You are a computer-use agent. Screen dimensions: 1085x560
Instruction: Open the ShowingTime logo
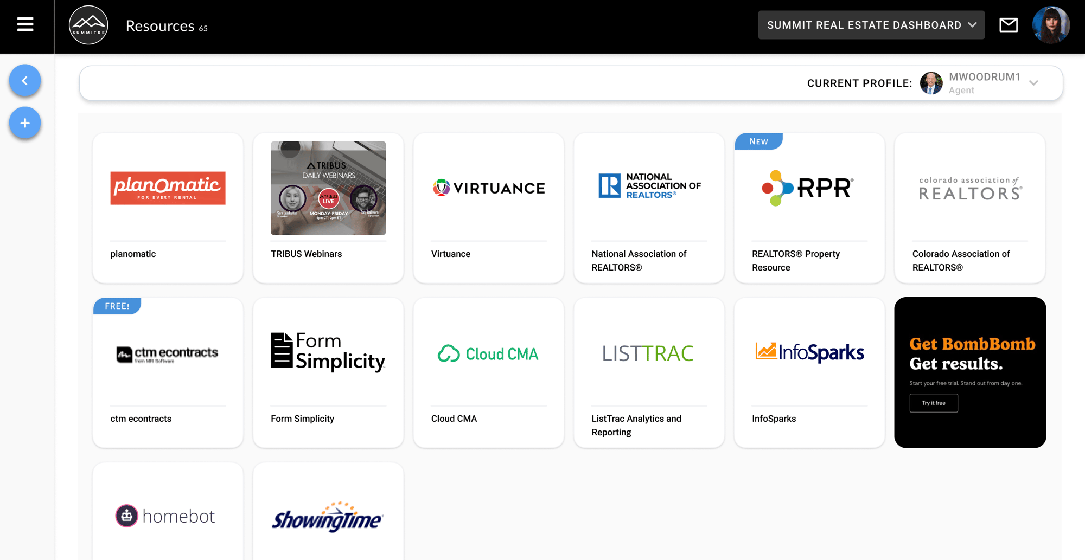coord(328,518)
